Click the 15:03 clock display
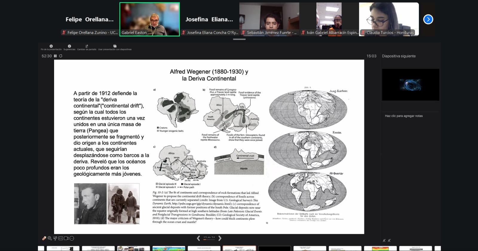The width and height of the screenshot is (478, 251). tap(371, 56)
